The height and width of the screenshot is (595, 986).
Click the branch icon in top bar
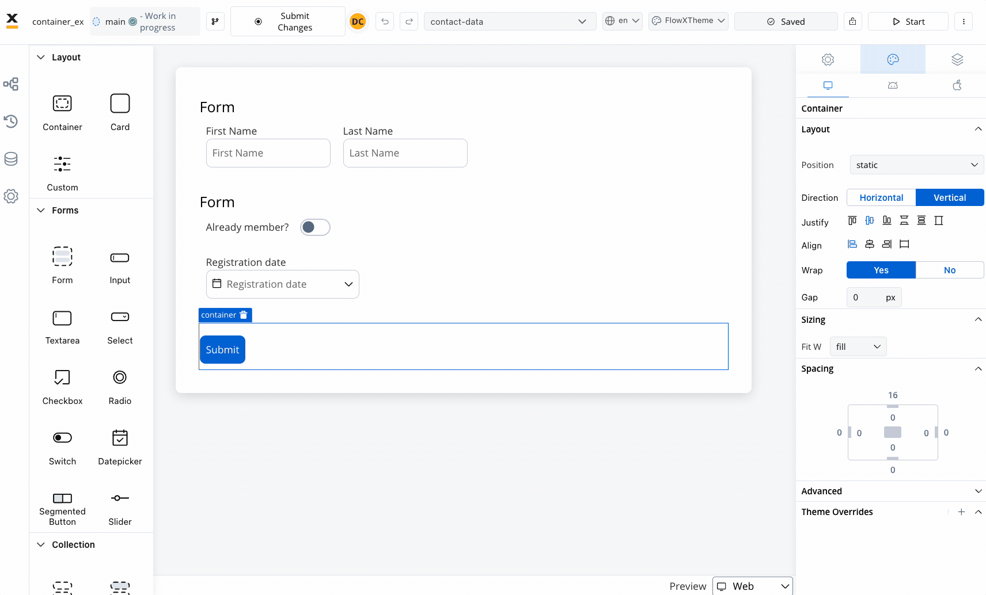click(215, 21)
